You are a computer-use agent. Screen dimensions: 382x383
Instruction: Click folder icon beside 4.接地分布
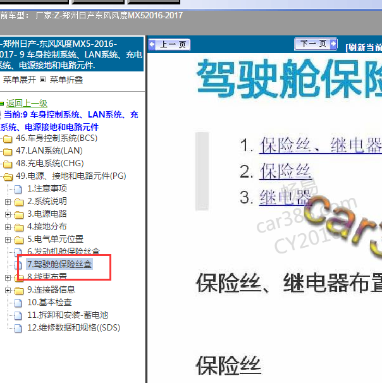(19, 228)
